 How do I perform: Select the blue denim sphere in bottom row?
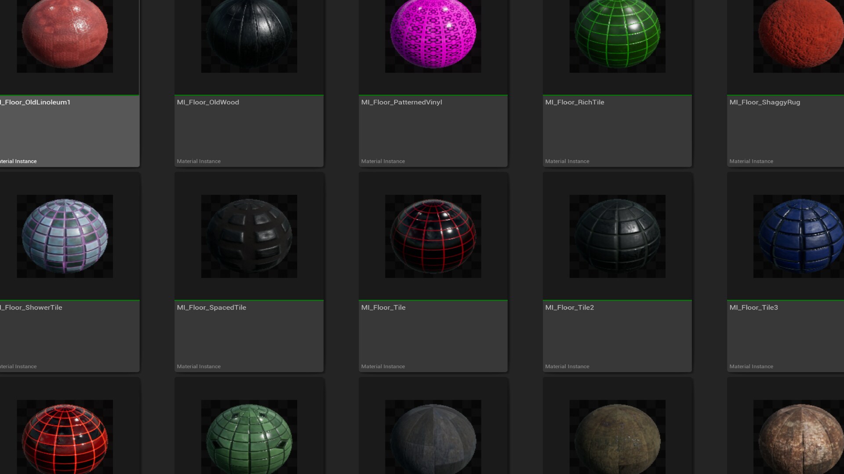click(x=433, y=439)
